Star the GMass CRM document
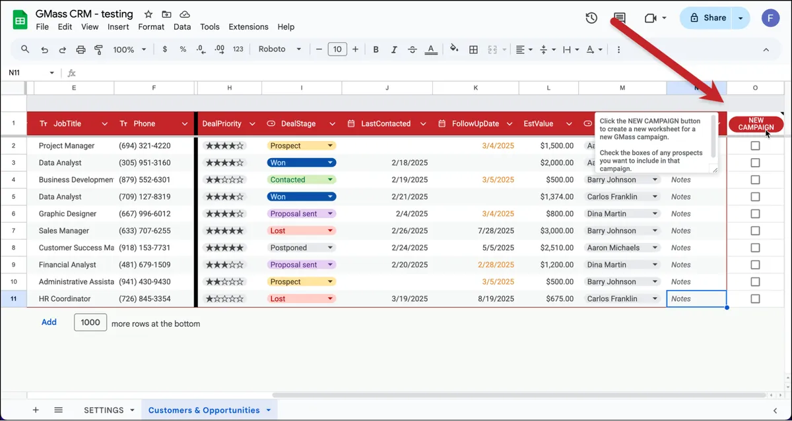 [x=148, y=14]
